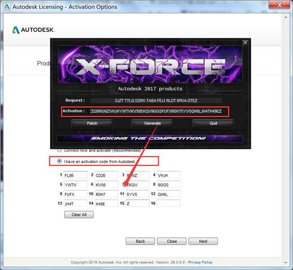The height and width of the screenshot is (270, 293).
Task: Close the X-Force dialog with its X icon
Action: [x=245, y=43]
